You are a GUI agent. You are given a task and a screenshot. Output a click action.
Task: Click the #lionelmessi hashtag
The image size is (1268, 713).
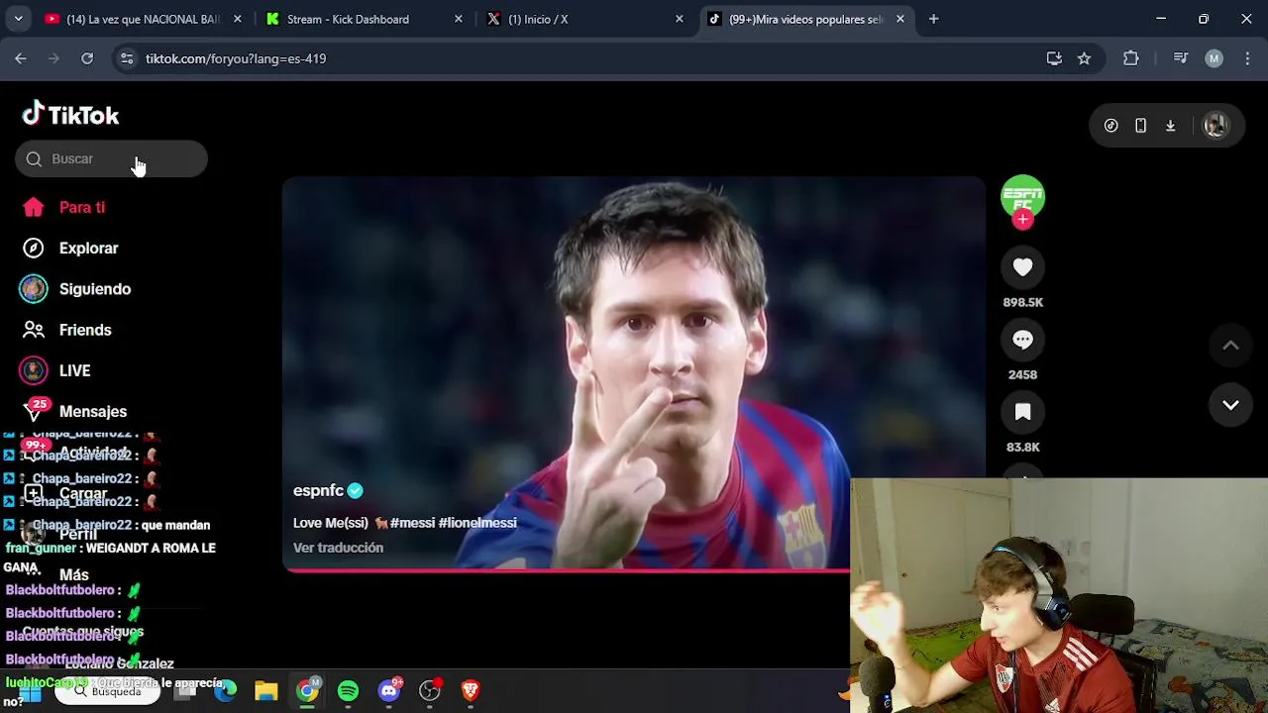(477, 522)
